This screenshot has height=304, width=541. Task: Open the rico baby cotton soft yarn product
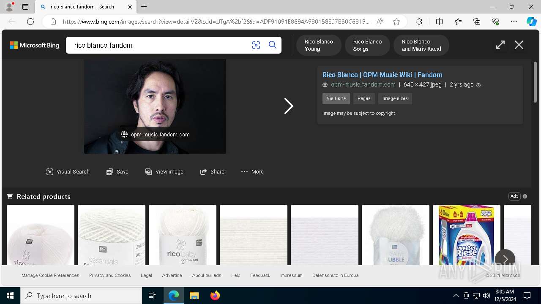[x=183, y=235]
